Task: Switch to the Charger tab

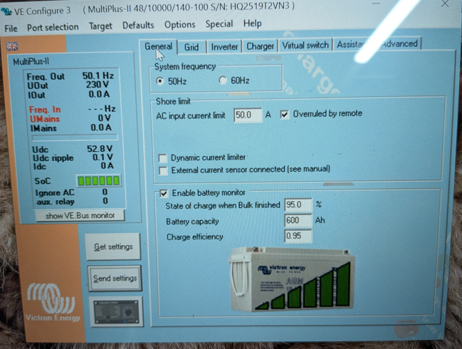Action: pyautogui.click(x=260, y=46)
